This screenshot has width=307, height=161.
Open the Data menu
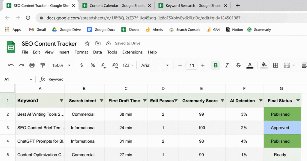click(x=97, y=52)
